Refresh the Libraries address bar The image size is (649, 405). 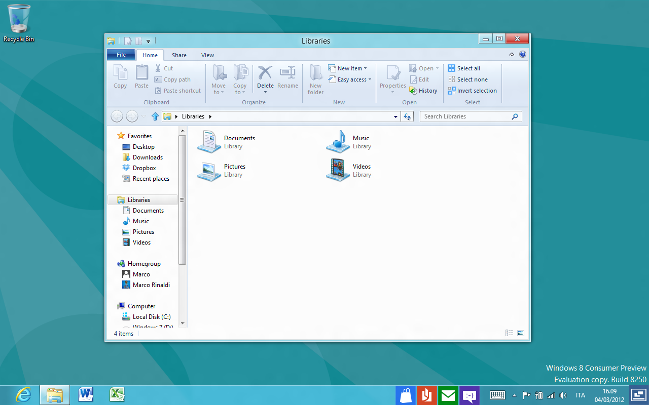pos(407,116)
